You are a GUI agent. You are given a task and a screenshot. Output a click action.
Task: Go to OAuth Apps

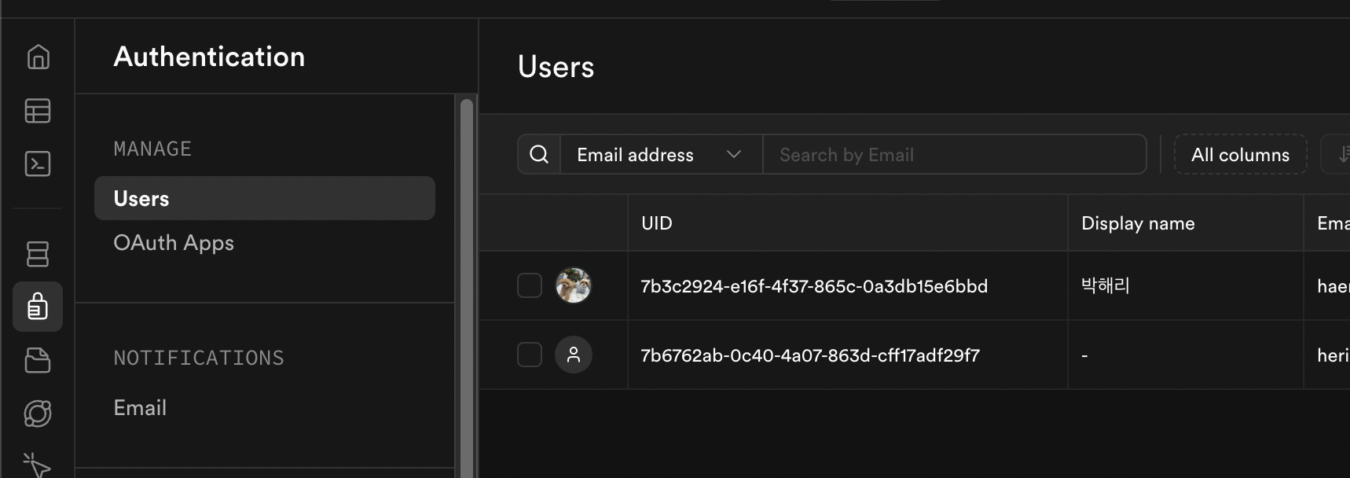tap(174, 243)
